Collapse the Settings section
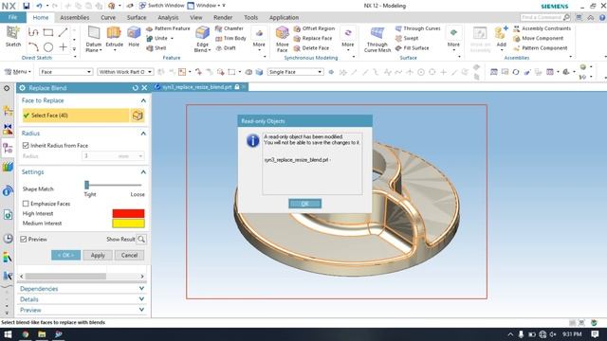 point(143,172)
